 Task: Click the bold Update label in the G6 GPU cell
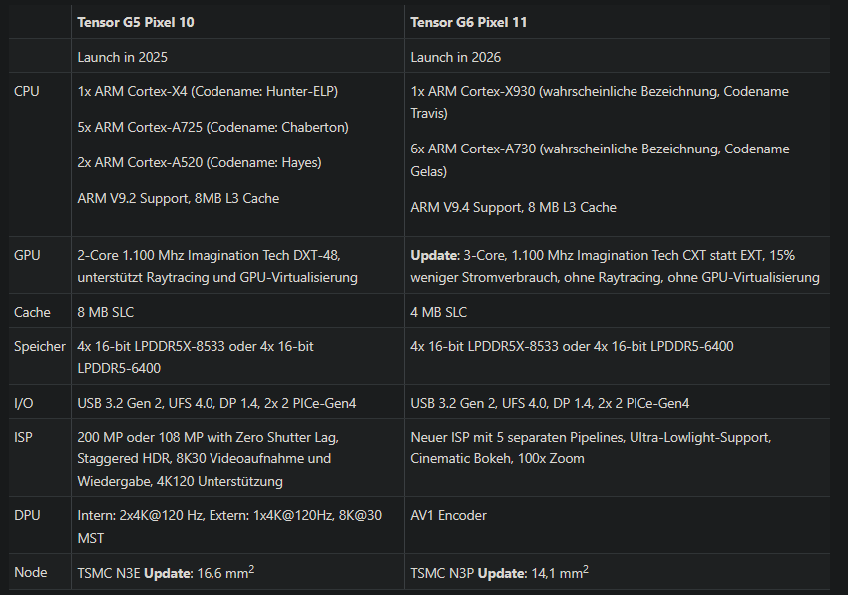pyautogui.click(x=434, y=255)
